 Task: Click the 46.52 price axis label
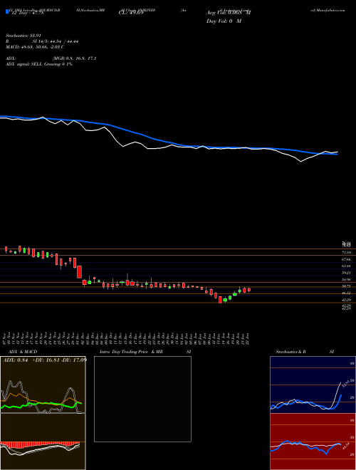tap(347, 293)
